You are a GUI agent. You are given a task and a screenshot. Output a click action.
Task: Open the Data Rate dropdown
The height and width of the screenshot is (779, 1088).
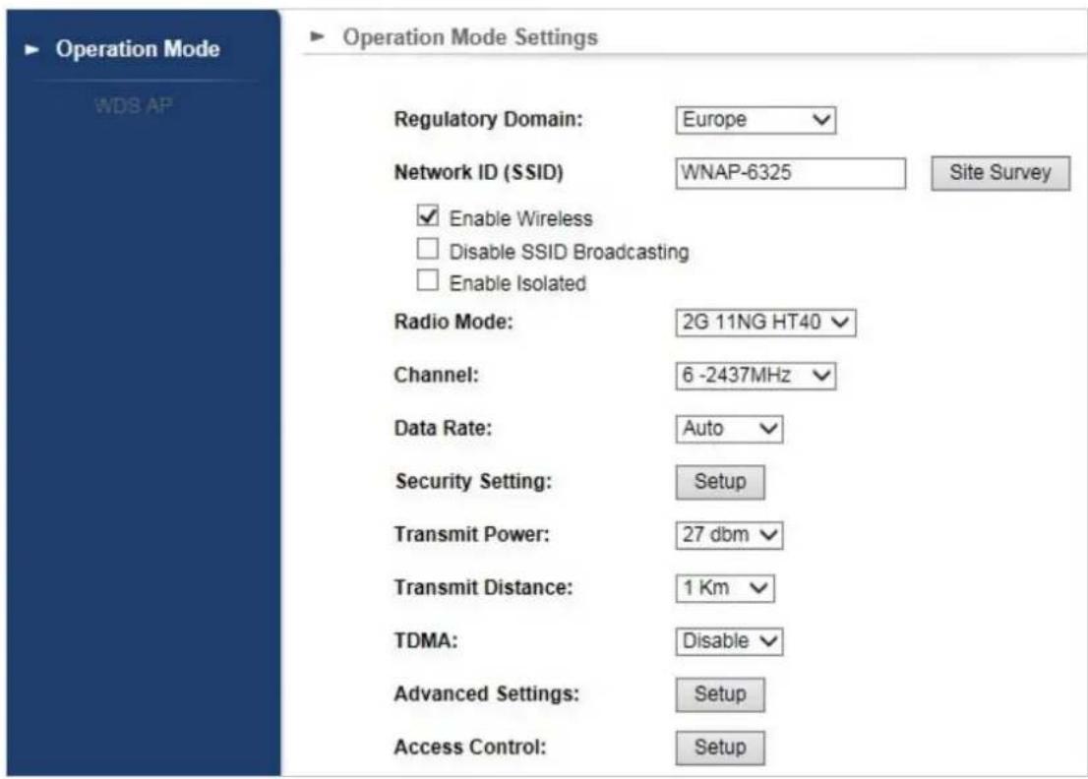click(x=729, y=429)
